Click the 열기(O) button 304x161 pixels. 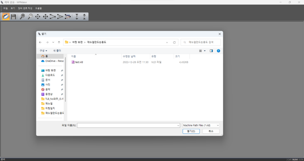191,131
